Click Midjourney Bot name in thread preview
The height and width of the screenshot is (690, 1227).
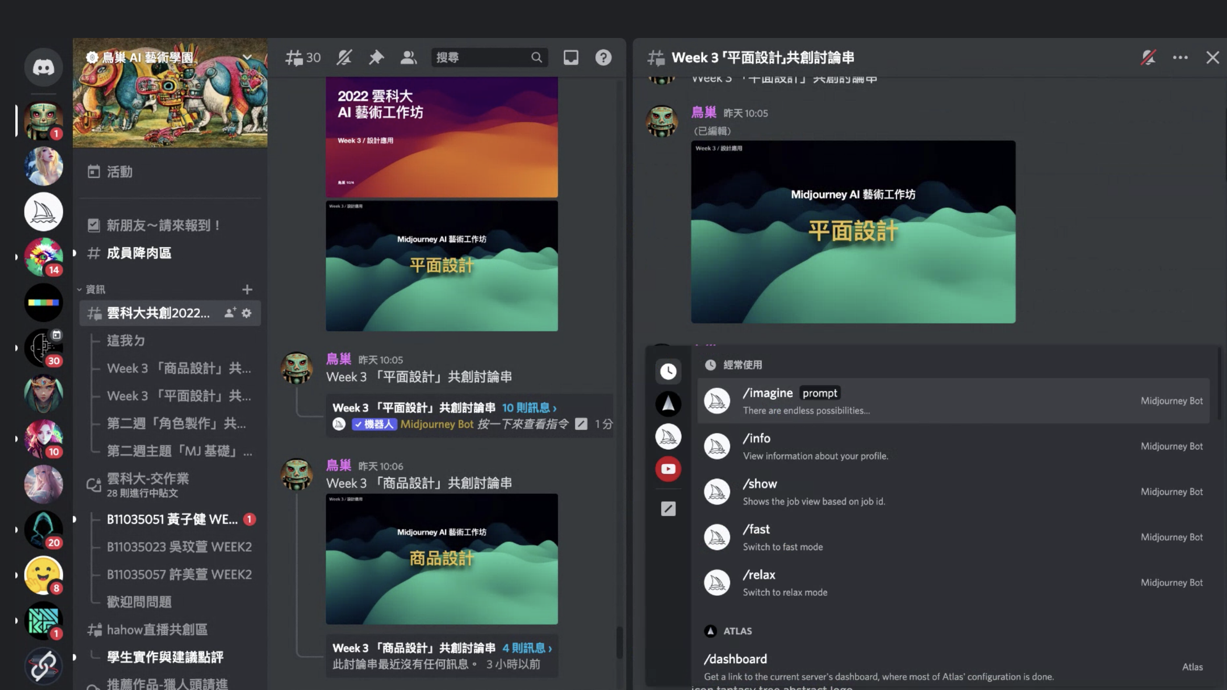click(x=437, y=424)
